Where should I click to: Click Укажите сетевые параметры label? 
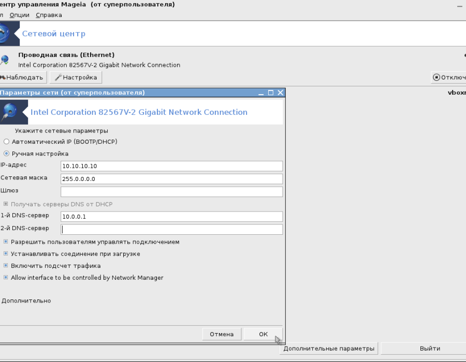pyautogui.click(x=62, y=131)
